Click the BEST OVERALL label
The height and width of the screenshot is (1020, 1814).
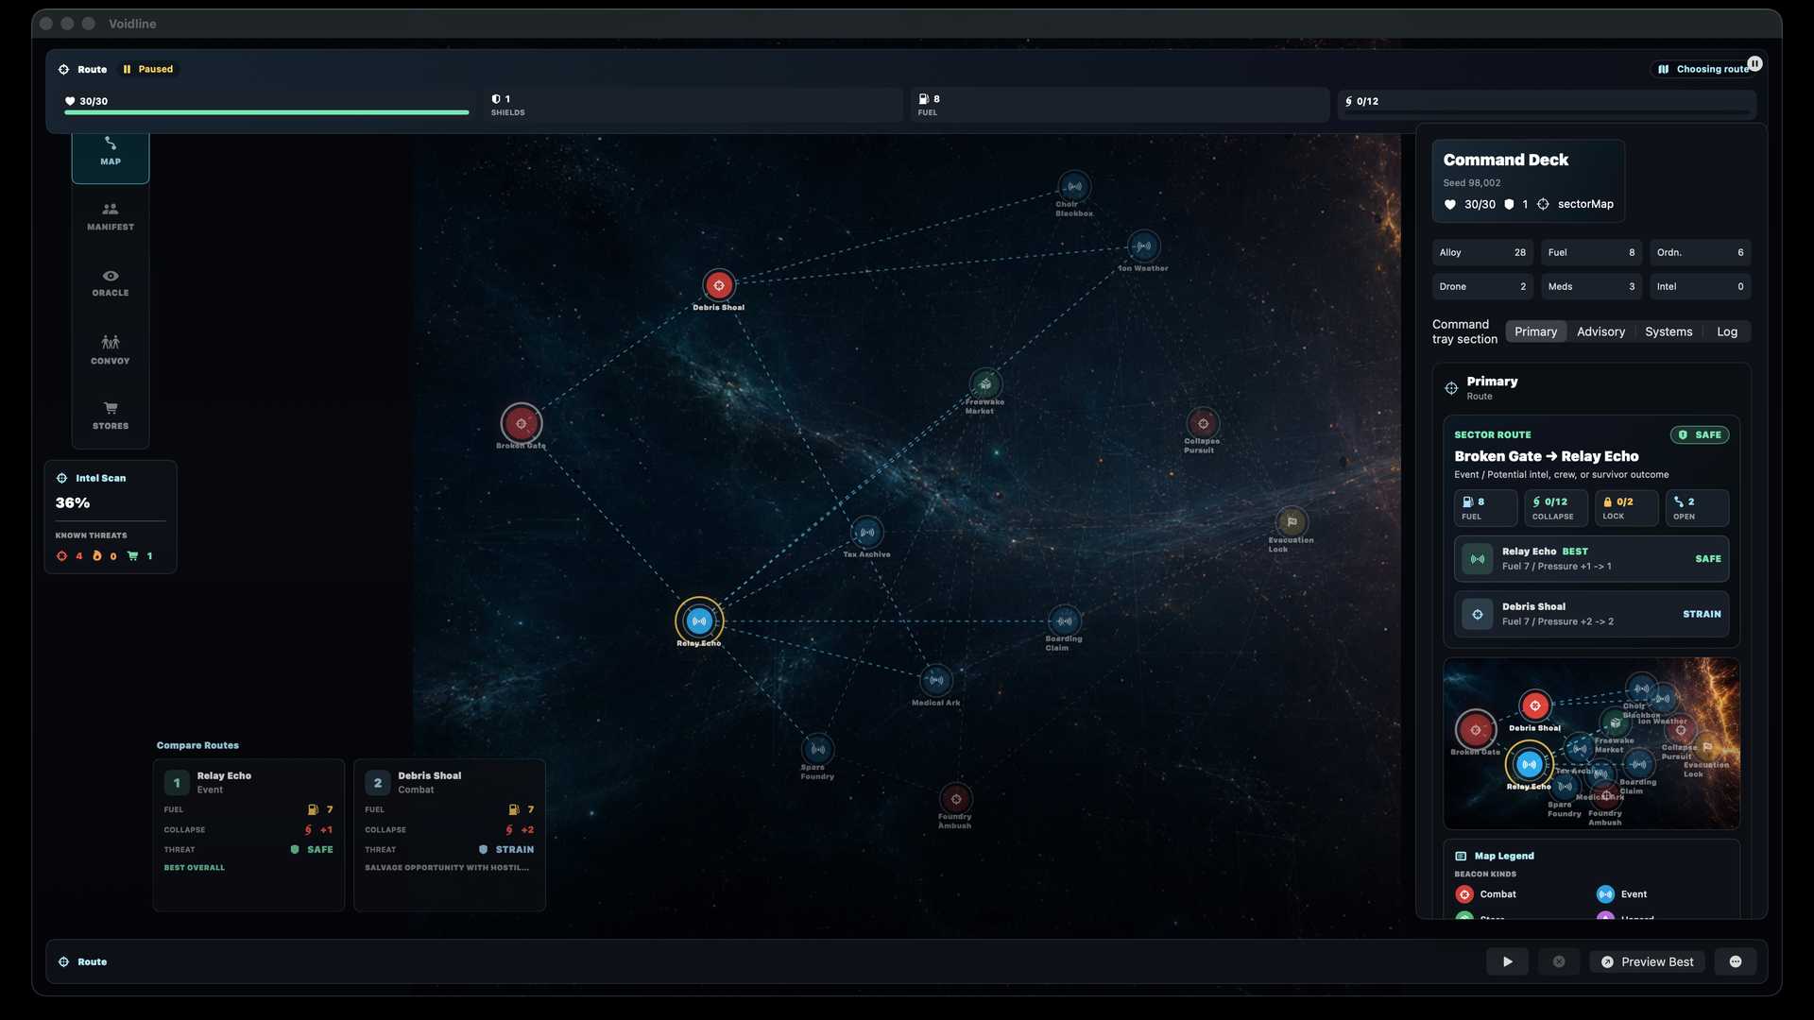point(195,868)
